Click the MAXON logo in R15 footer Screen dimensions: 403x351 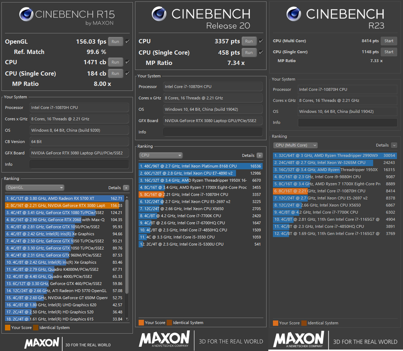[42, 342]
